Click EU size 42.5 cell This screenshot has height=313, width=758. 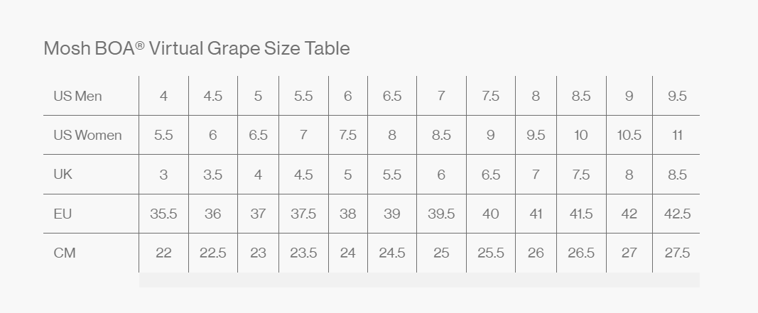pyautogui.click(x=676, y=214)
